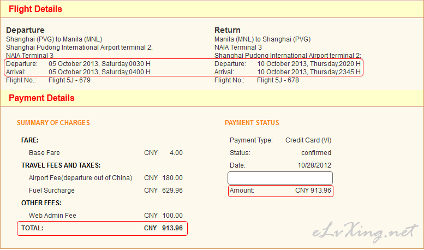This screenshot has height=250, width=424.
Task: Click the Return heading
Action: coord(228,30)
